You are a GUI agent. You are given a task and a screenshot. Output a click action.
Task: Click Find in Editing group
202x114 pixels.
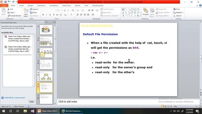[176, 9]
